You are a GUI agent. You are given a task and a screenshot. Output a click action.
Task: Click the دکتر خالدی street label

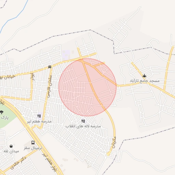pos(18,163)
